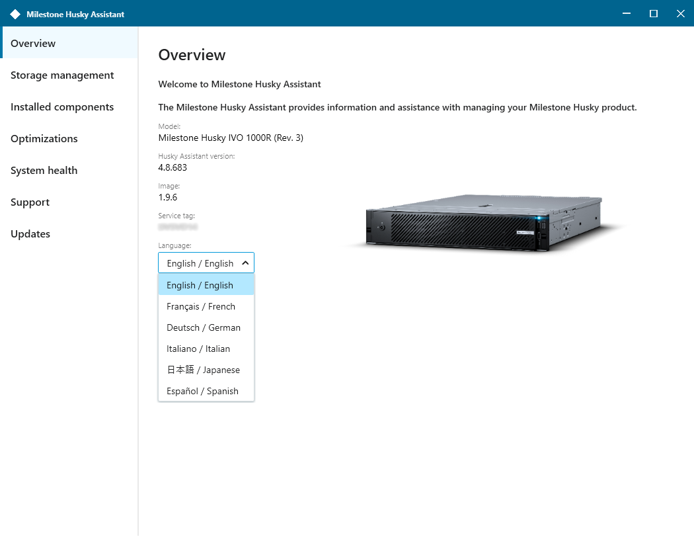
Task: Select Español / Spanish option
Action: pos(206,391)
